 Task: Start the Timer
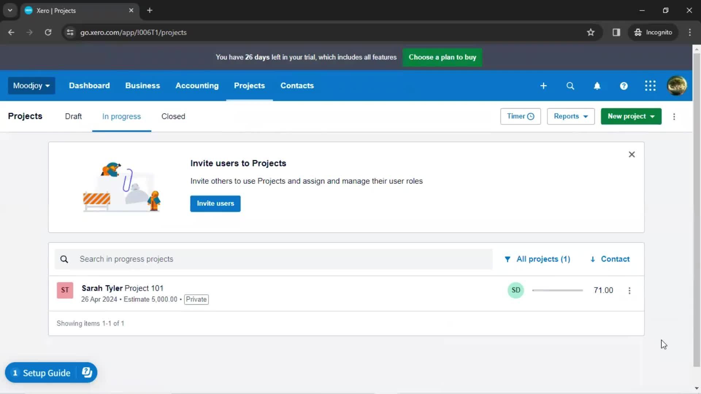pos(520,116)
